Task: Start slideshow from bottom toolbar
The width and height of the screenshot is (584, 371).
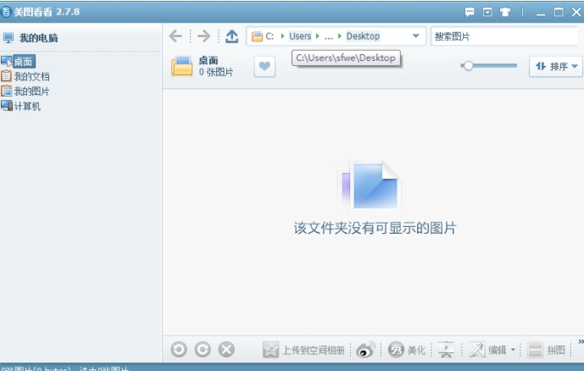Action: [x=446, y=349]
